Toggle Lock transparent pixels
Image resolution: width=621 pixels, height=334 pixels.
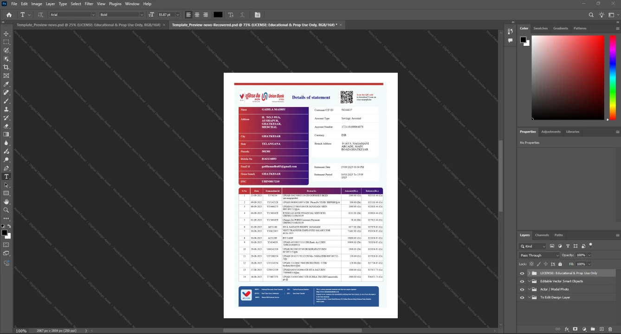click(x=532, y=264)
